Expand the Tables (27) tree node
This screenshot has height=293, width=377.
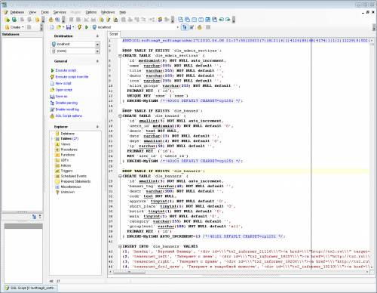pos(52,139)
